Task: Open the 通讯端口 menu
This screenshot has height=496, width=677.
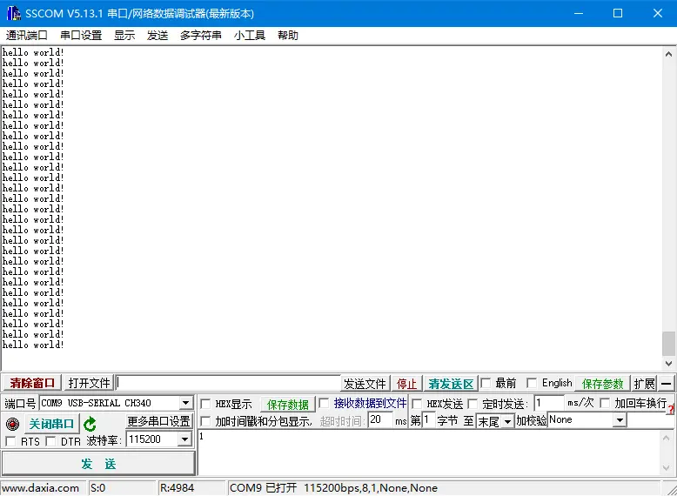Action: 27,36
